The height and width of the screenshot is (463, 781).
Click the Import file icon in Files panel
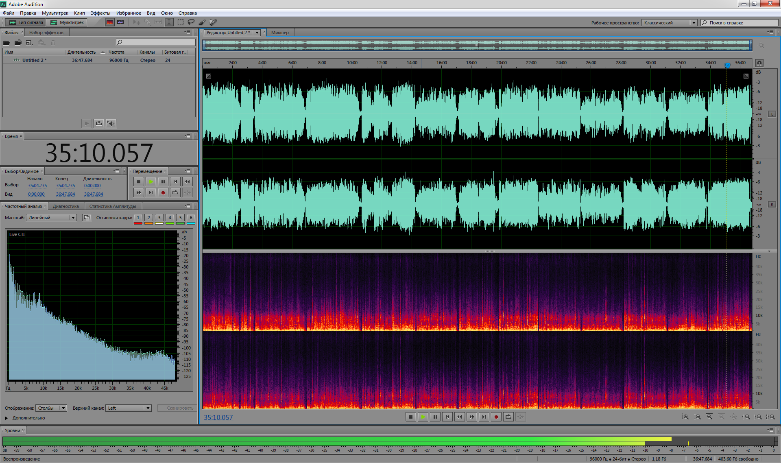(18, 42)
